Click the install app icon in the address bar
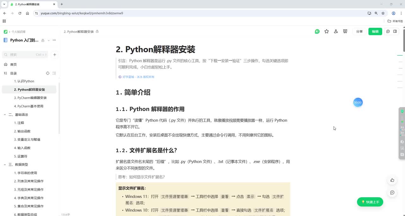 [369, 13]
